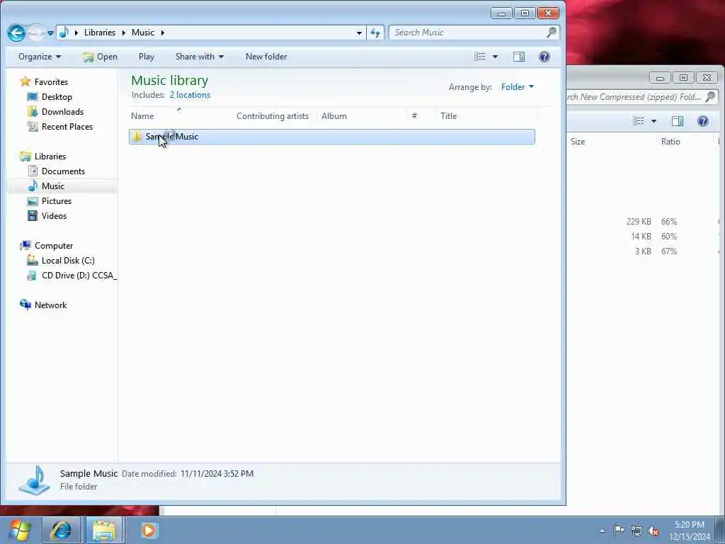This screenshot has width=725, height=544.
Task: Change view using the view icon
Action: tap(480, 57)
